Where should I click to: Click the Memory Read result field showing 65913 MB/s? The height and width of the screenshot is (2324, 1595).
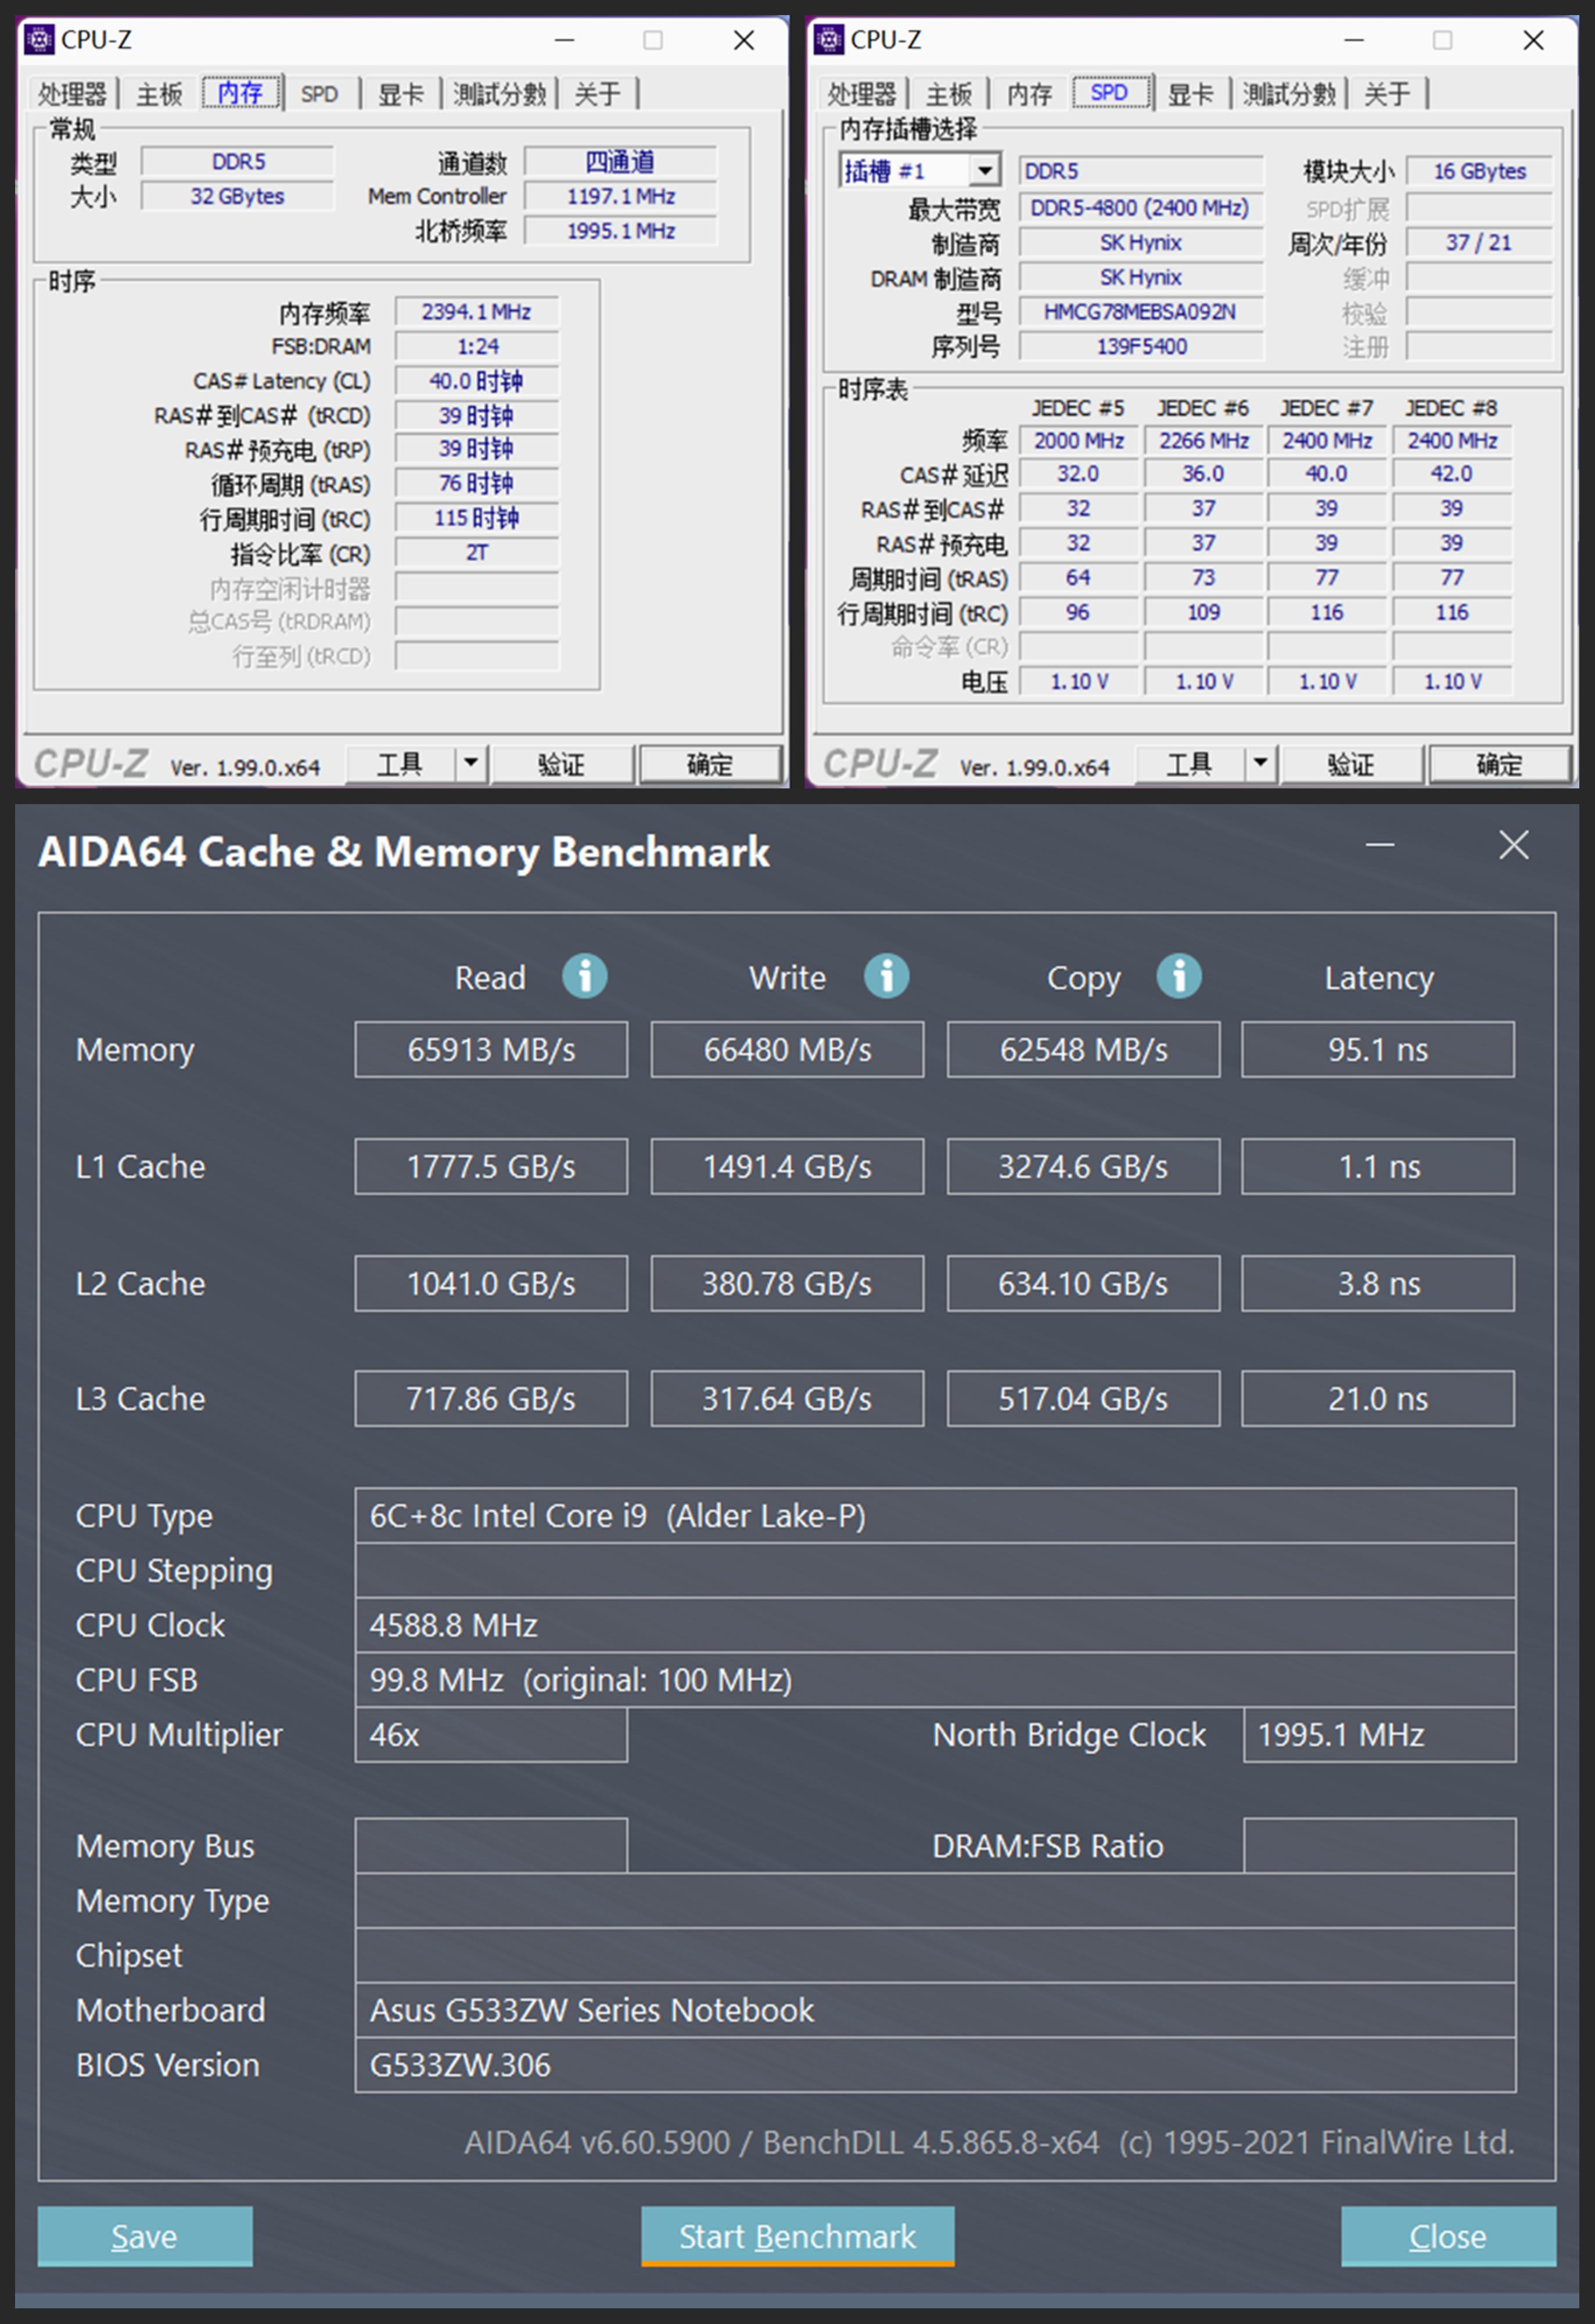point(491,1049)
